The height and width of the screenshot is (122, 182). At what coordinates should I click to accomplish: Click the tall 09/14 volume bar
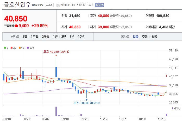pyautogui.click(x=56, y=111)
